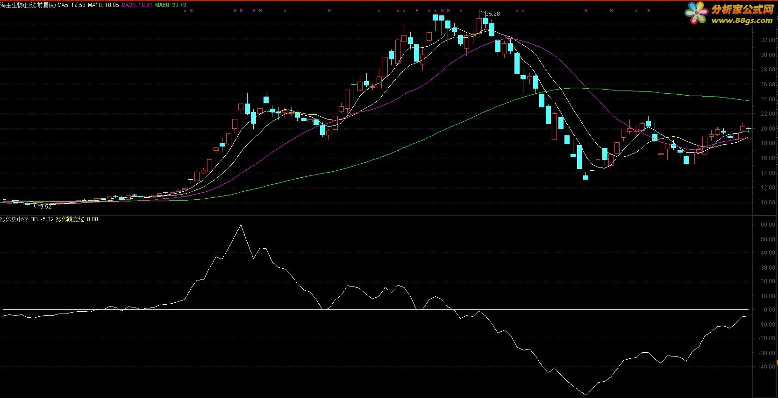Click the stock title 海王生物(日线 前复权)
The width and height of the screenshot is (778, 398).
pyautogui.click(x=28, y=5)
